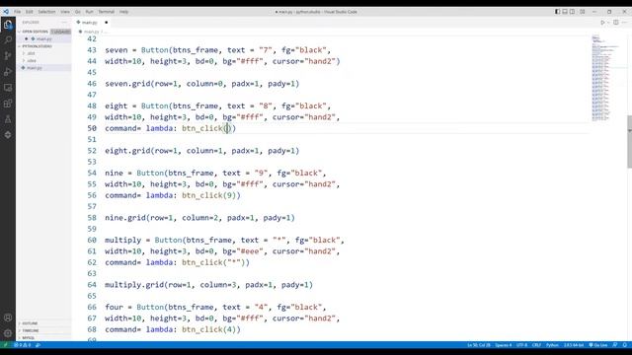Expand the .idea folder
Viewport: 632px width, 355px height.
tap(32, 60)
